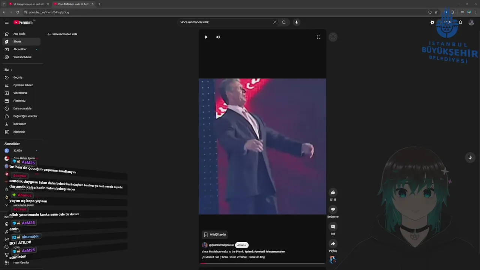
Task: Open Abonelikler in the sidebar
Action: pyautogui.click(x=21, y=49)
